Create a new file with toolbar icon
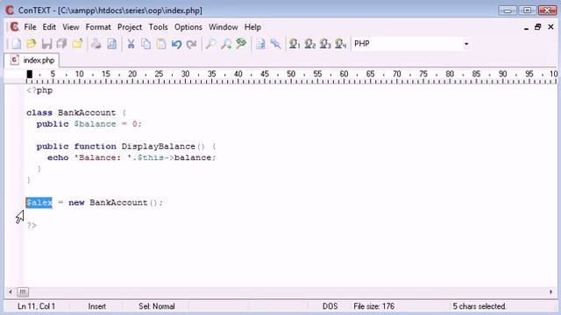This screenshot has height=315, width=561. [x=16, y=44]
